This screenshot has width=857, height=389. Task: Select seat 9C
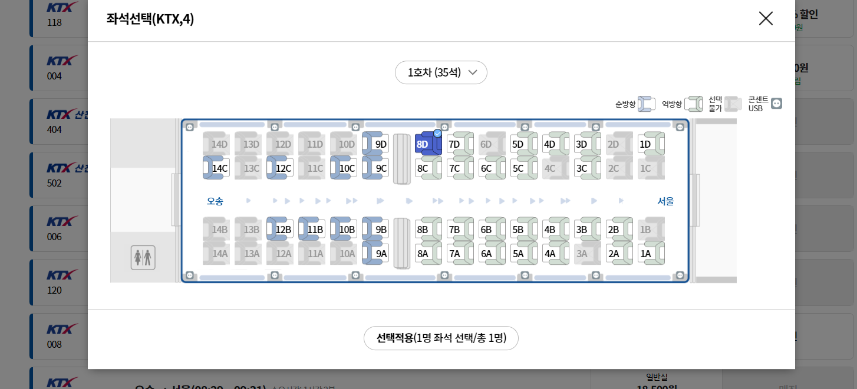375,168
